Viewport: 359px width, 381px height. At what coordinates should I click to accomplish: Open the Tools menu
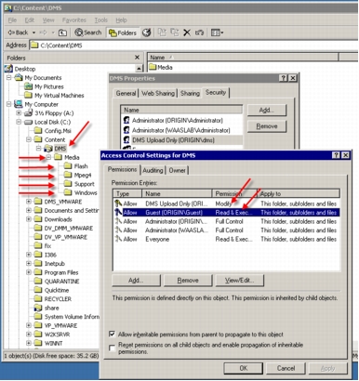(101, 20)
